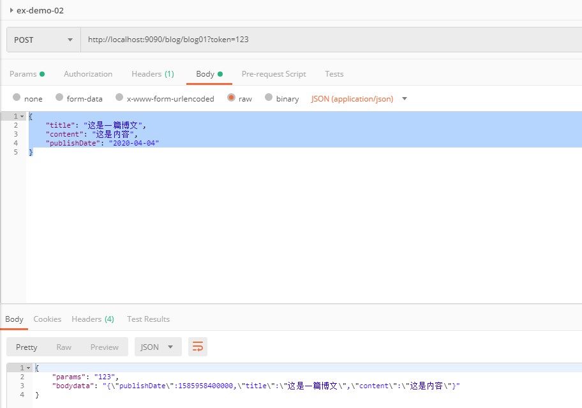The height and width of the screenshot is (408, 582).
Task: Switch to the Tests tab
Action: pyautogui.click(x=334, y=73)
